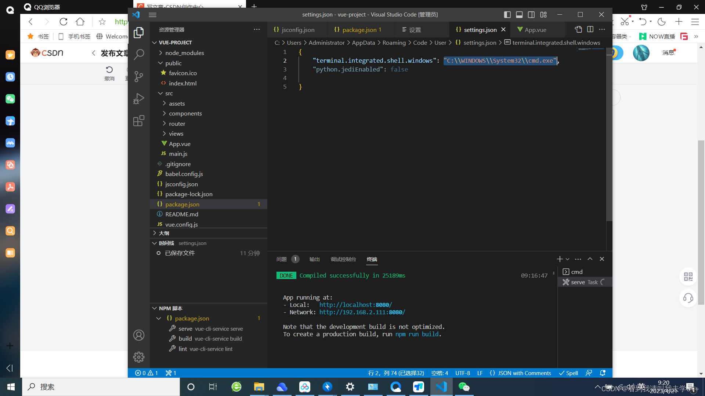This screenshot has width=705, height=396.
Task: Switch to the output panel tab
Action: pyautogui.click(x=314, y=259)
